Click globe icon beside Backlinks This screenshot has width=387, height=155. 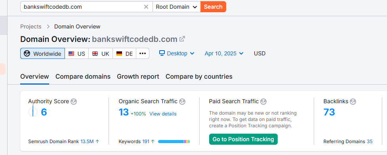click(x=353, y=102)
